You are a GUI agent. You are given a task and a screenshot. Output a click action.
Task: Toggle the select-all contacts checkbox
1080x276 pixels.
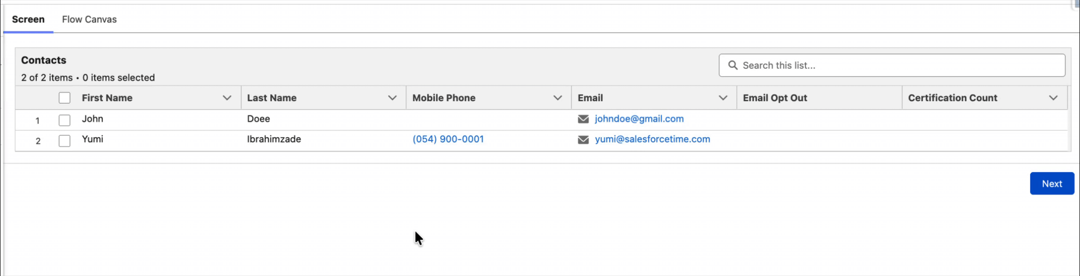coord(64,98)
